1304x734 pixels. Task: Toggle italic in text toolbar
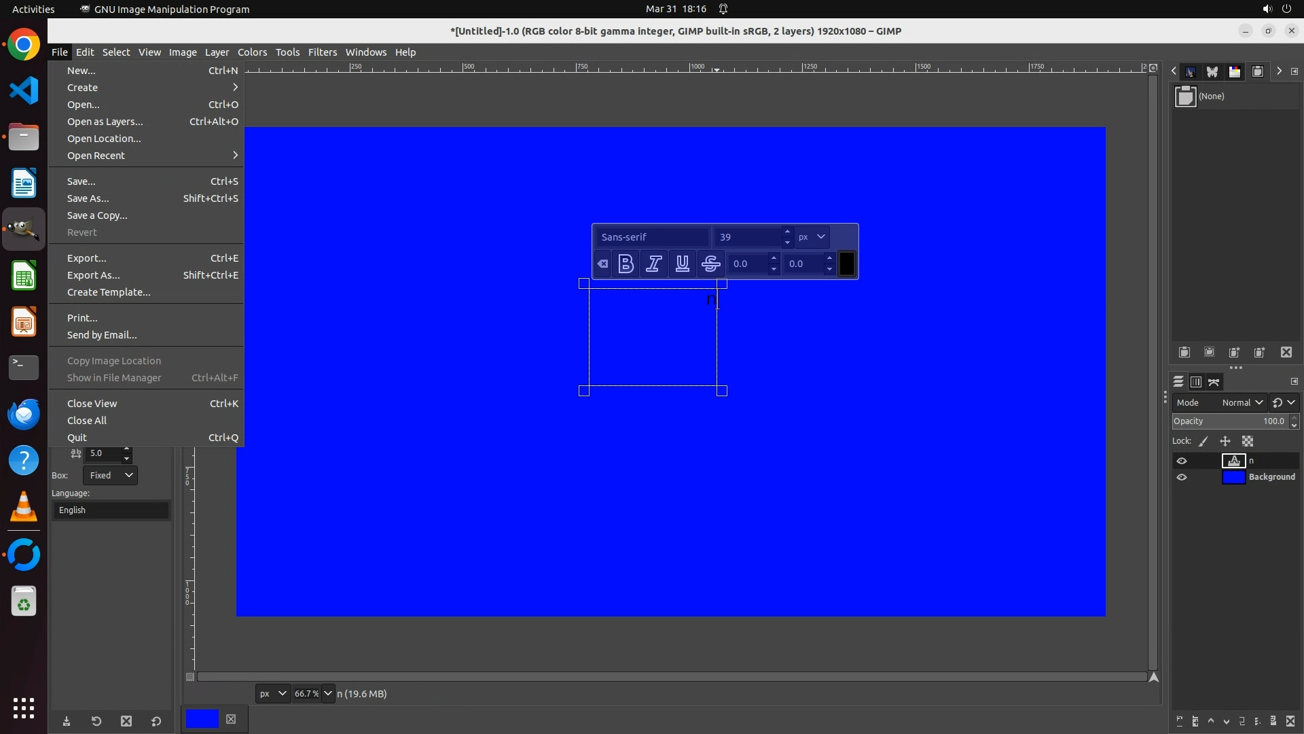pyautogui.click(x=654, y=264)
